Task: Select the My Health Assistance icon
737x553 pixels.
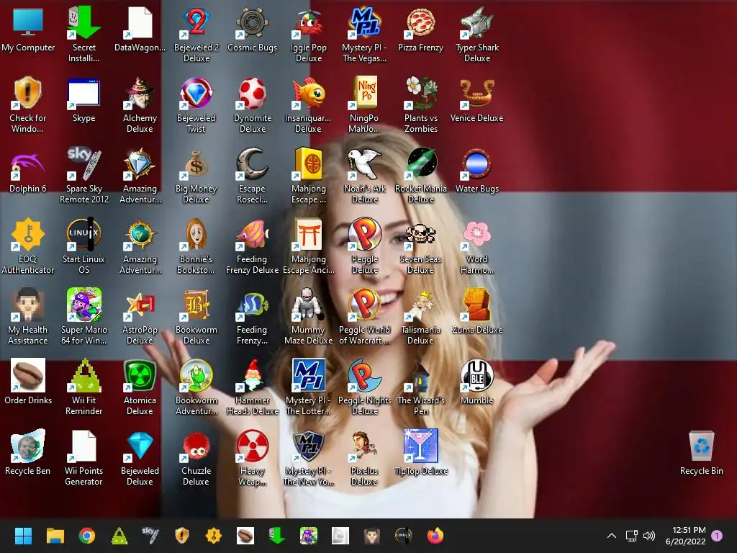Action: click(28, 305)
